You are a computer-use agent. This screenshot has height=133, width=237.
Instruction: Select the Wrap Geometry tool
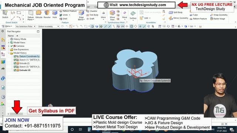[219, 15]
